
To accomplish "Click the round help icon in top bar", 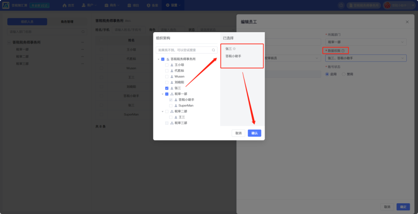I will coord(341,5).
